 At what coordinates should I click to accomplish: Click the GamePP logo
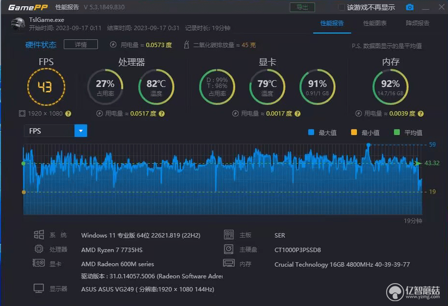(27, 7)
